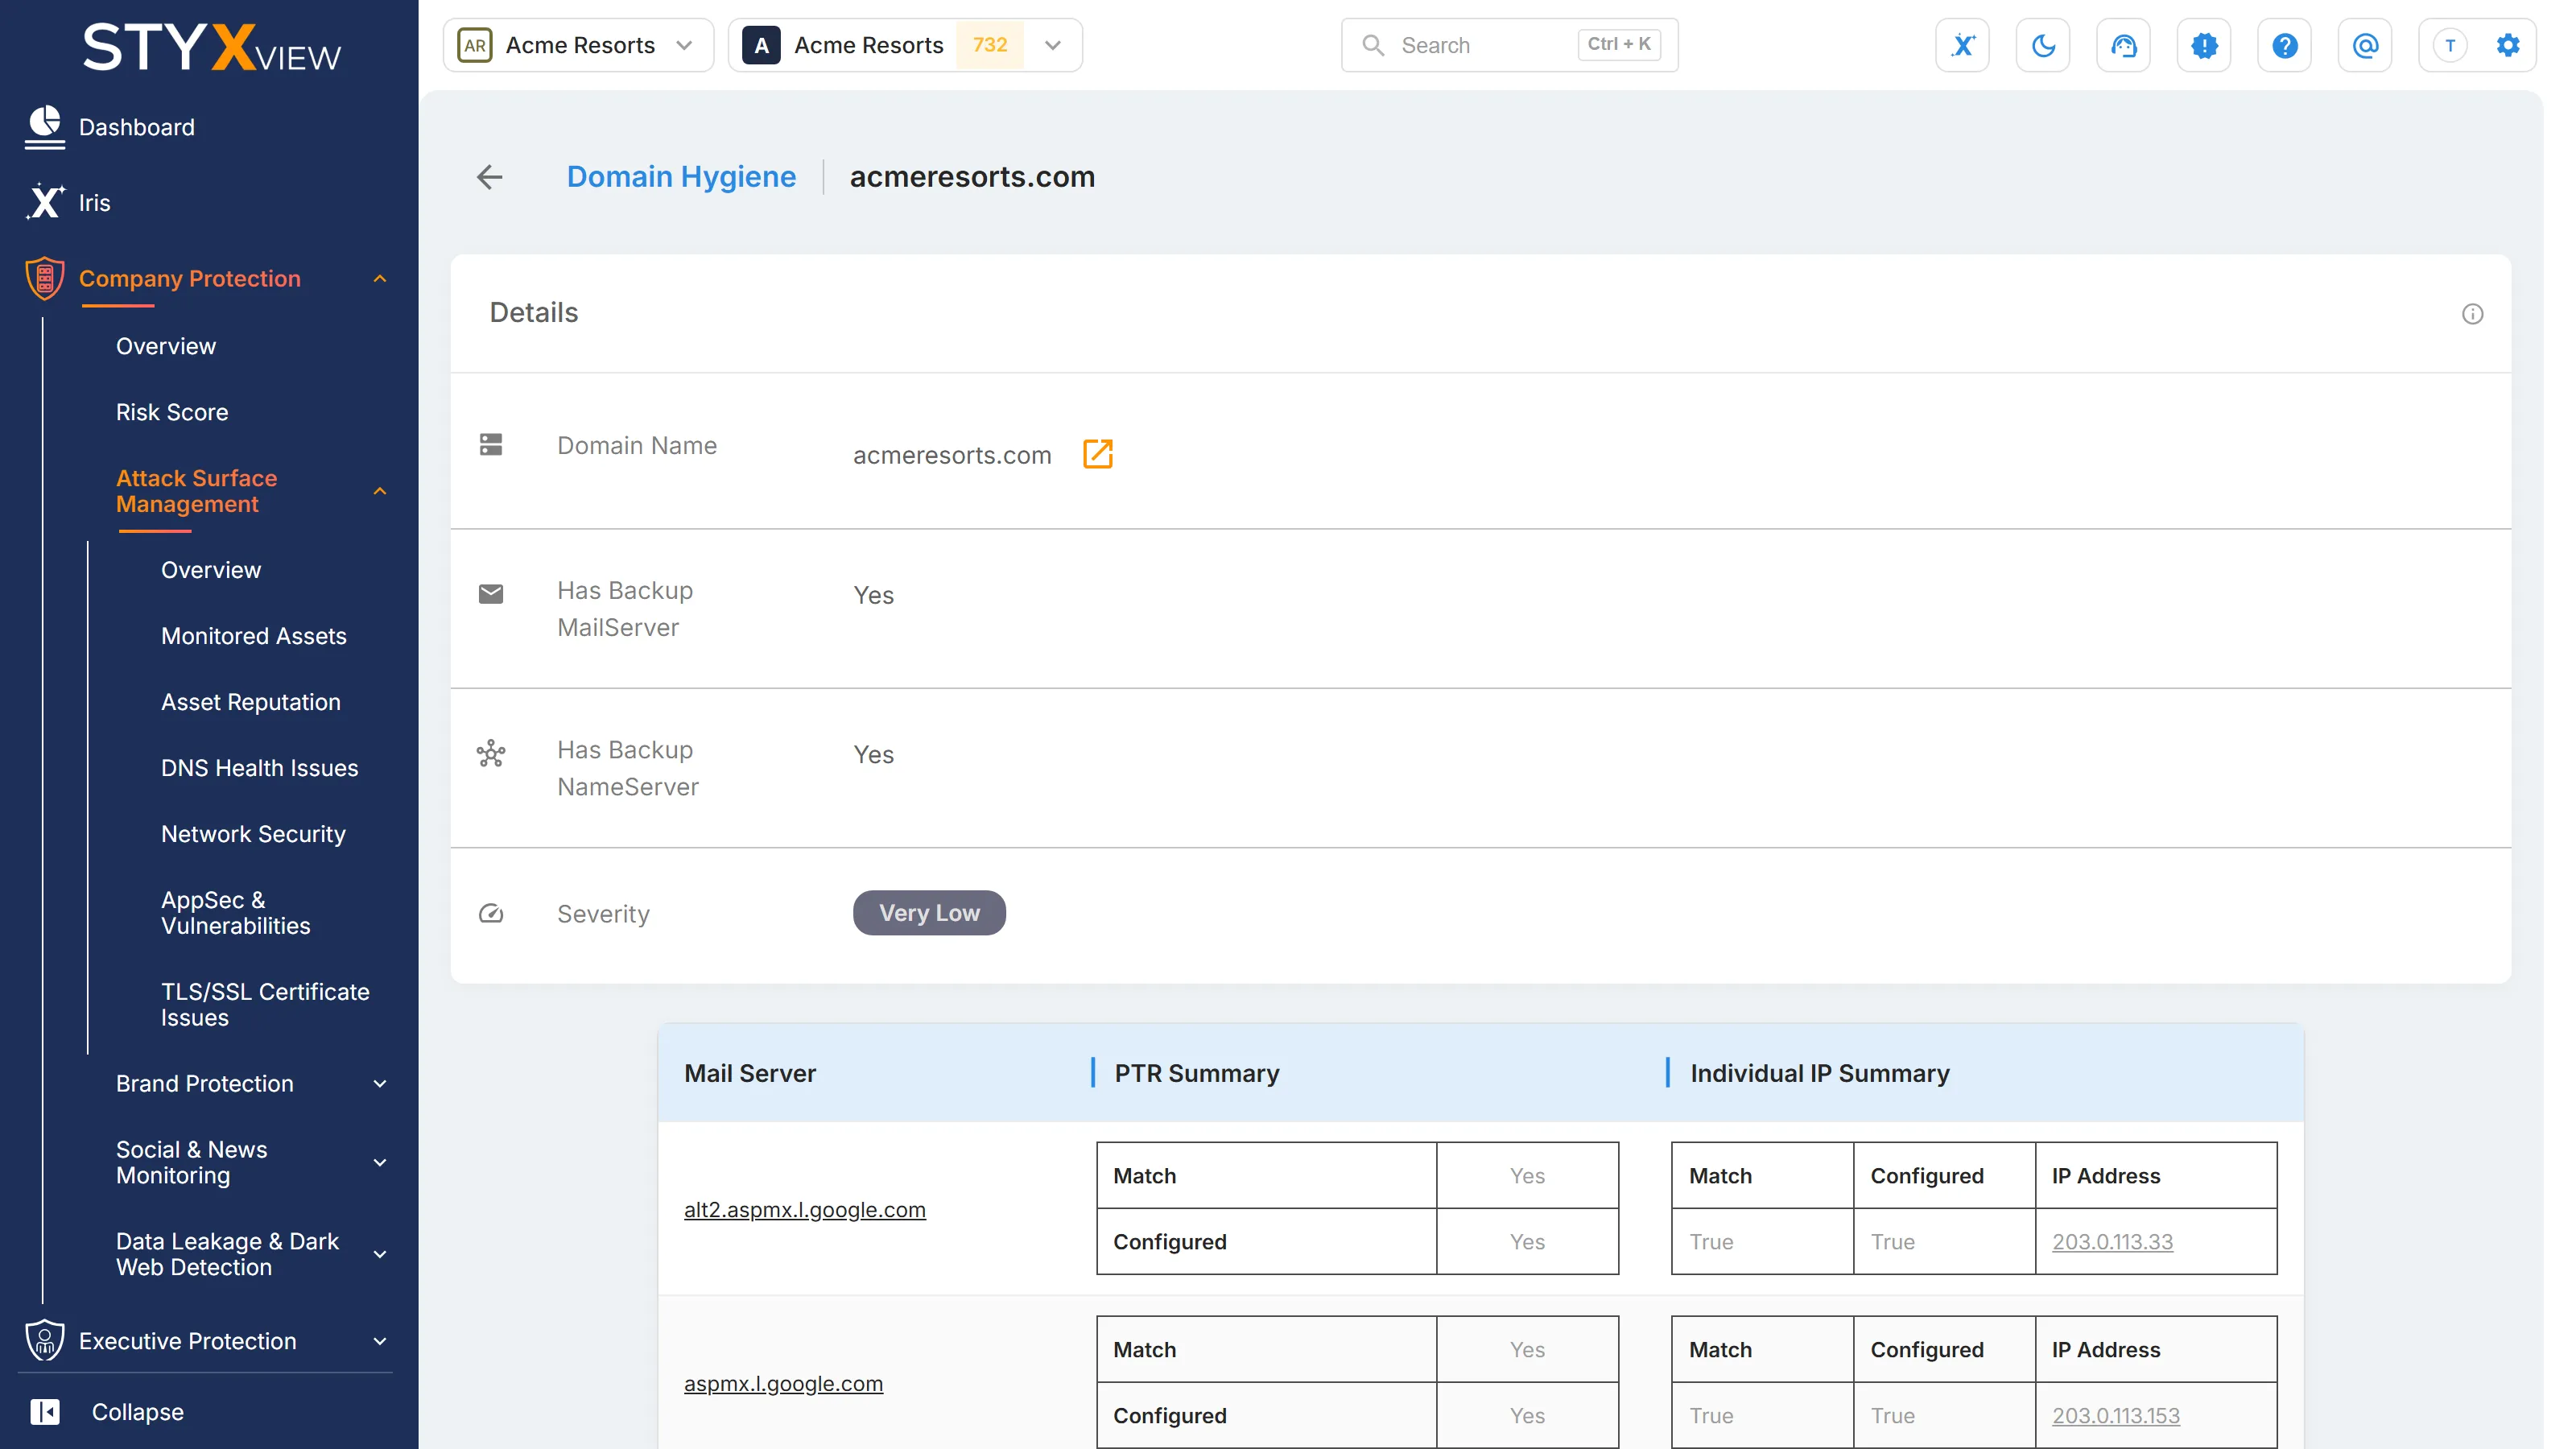Click the Domain Name server icon
This screenshot has width=2576, height=1449.
coord(491,445)
